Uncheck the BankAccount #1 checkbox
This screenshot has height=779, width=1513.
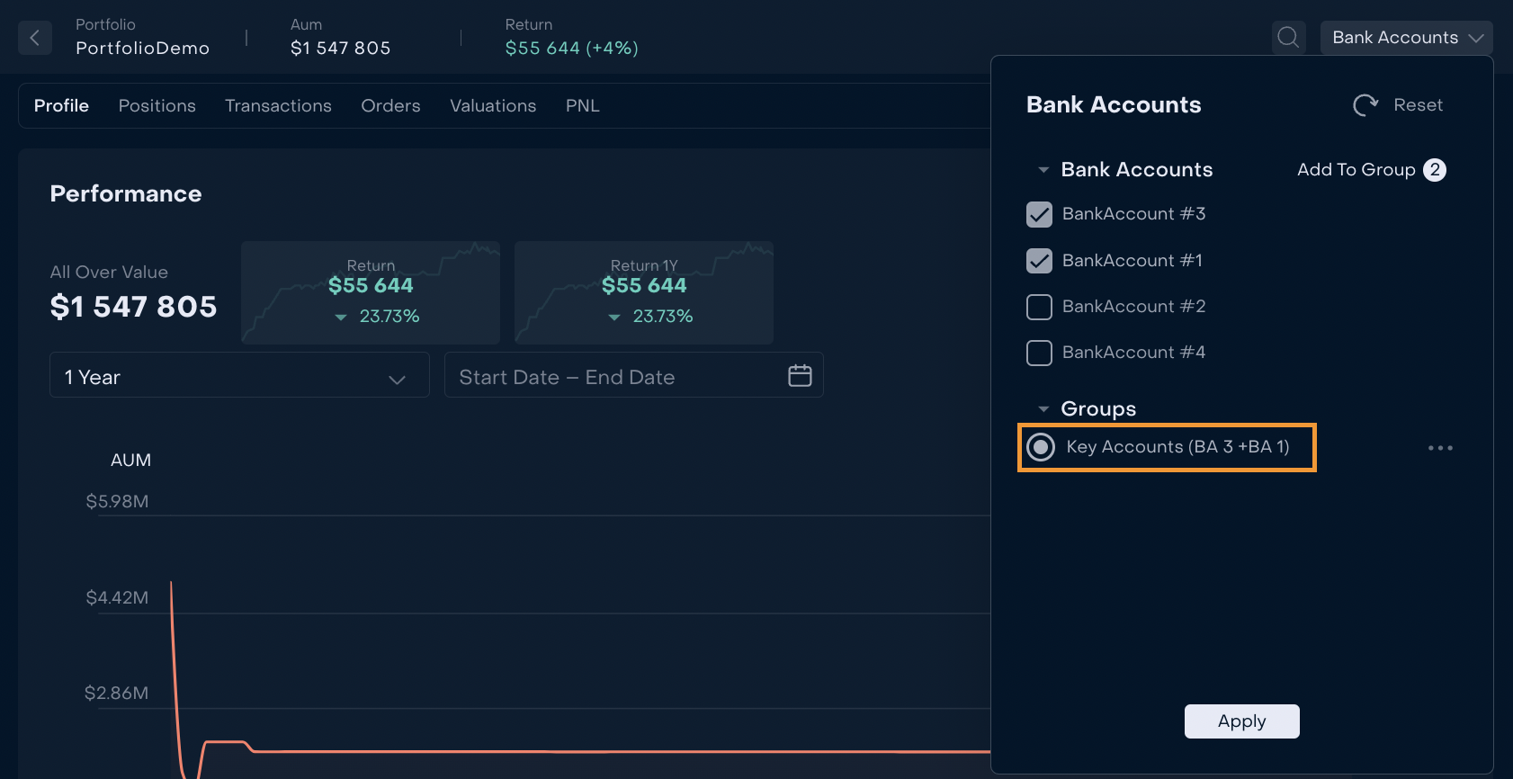click(x=1039, y=261)
